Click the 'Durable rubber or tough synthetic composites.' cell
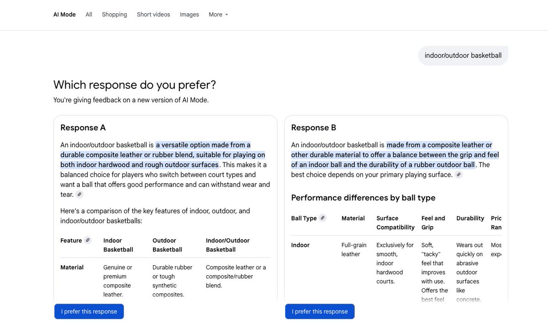548x323 pixels. tap(173, 281)
